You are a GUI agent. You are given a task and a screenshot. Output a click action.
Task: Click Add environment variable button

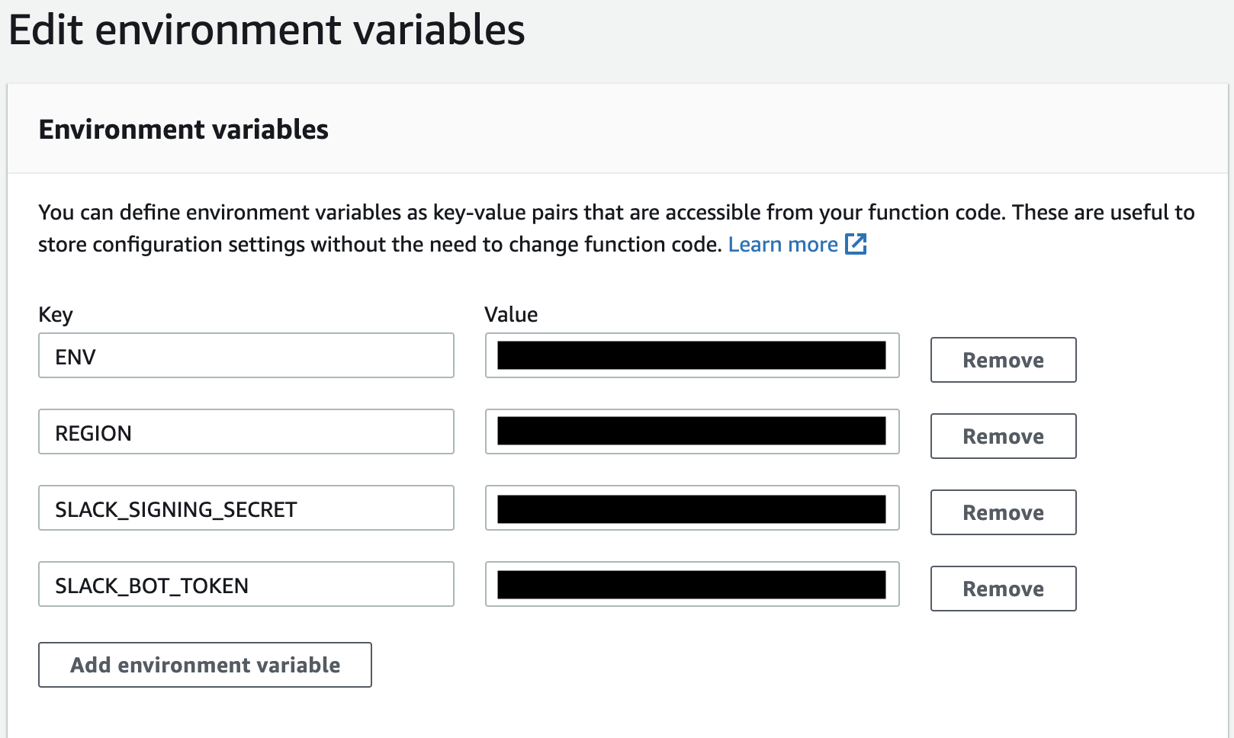click(205, 665)
